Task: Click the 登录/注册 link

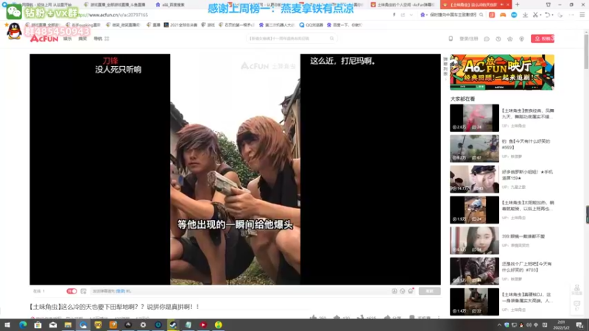Action: 468,39
